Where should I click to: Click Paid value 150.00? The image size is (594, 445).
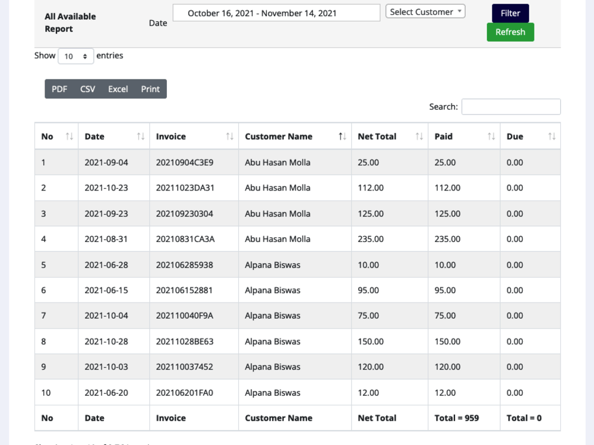click(x=447, y=341)
